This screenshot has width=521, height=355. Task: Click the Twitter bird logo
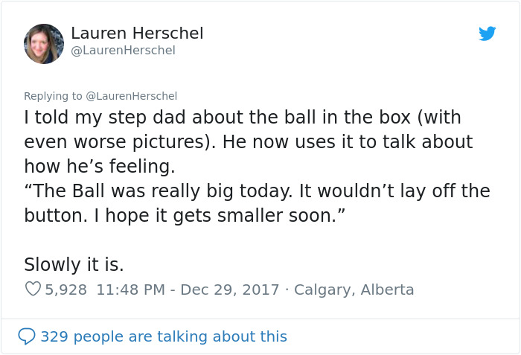coord(488,33)
